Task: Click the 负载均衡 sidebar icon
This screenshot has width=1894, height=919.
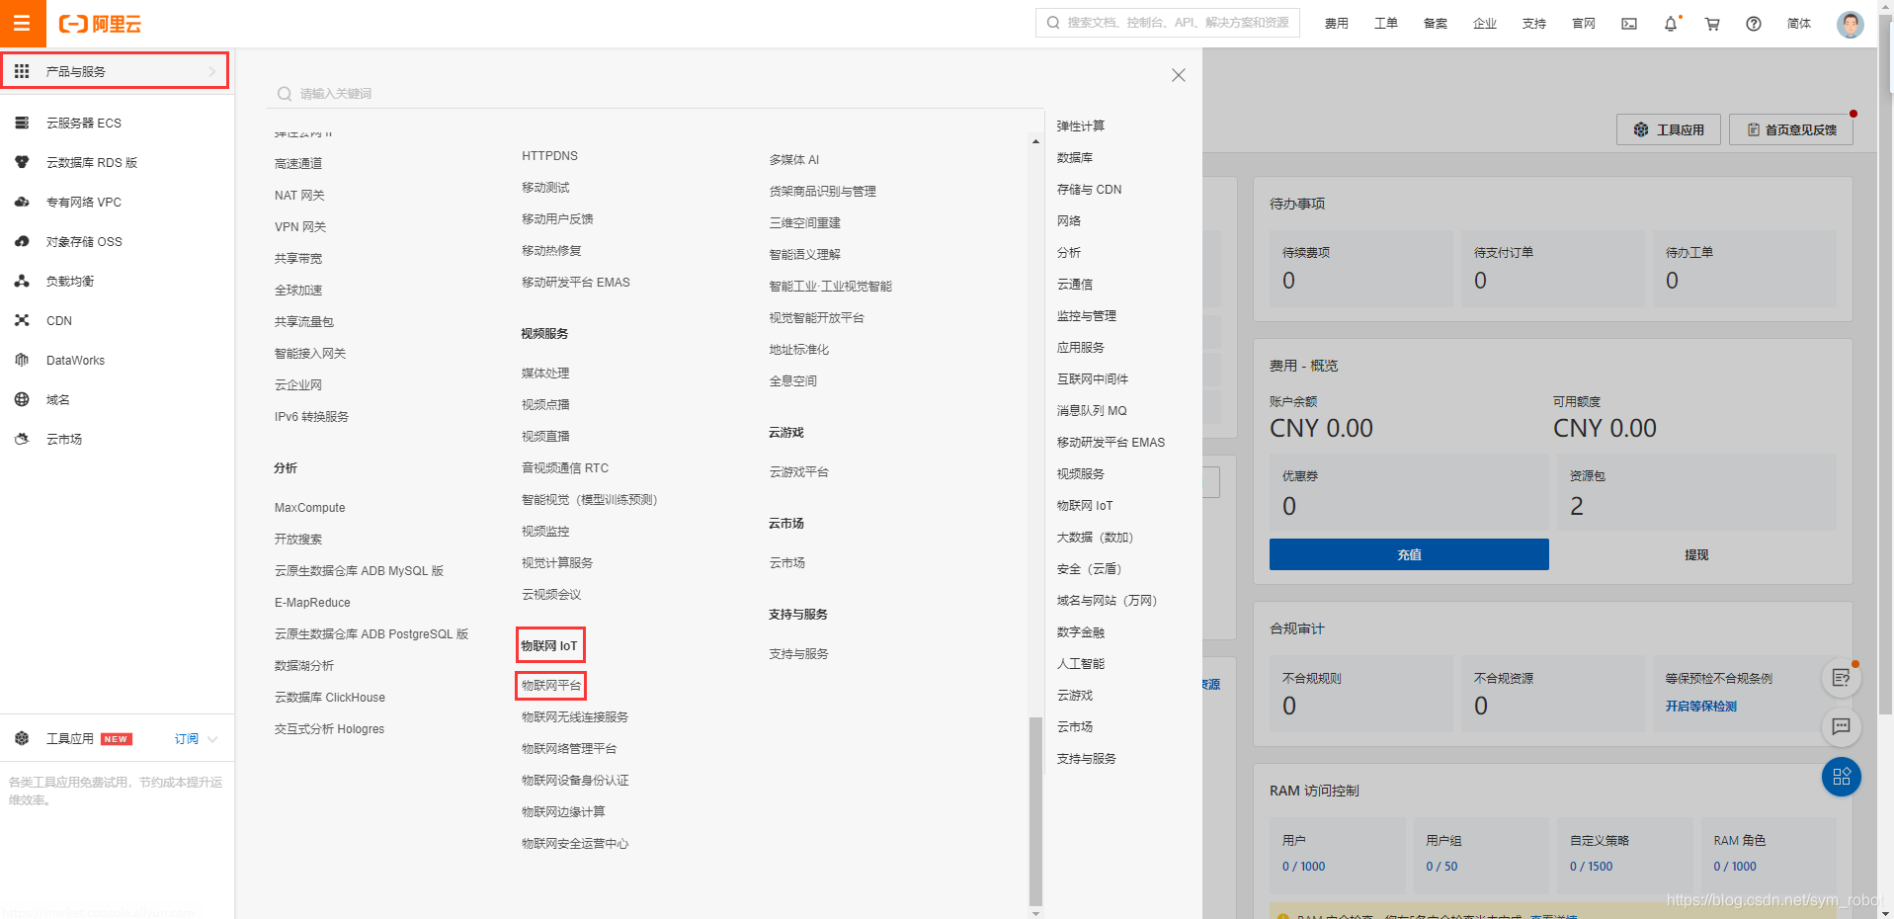Action: tap(22, 281)
